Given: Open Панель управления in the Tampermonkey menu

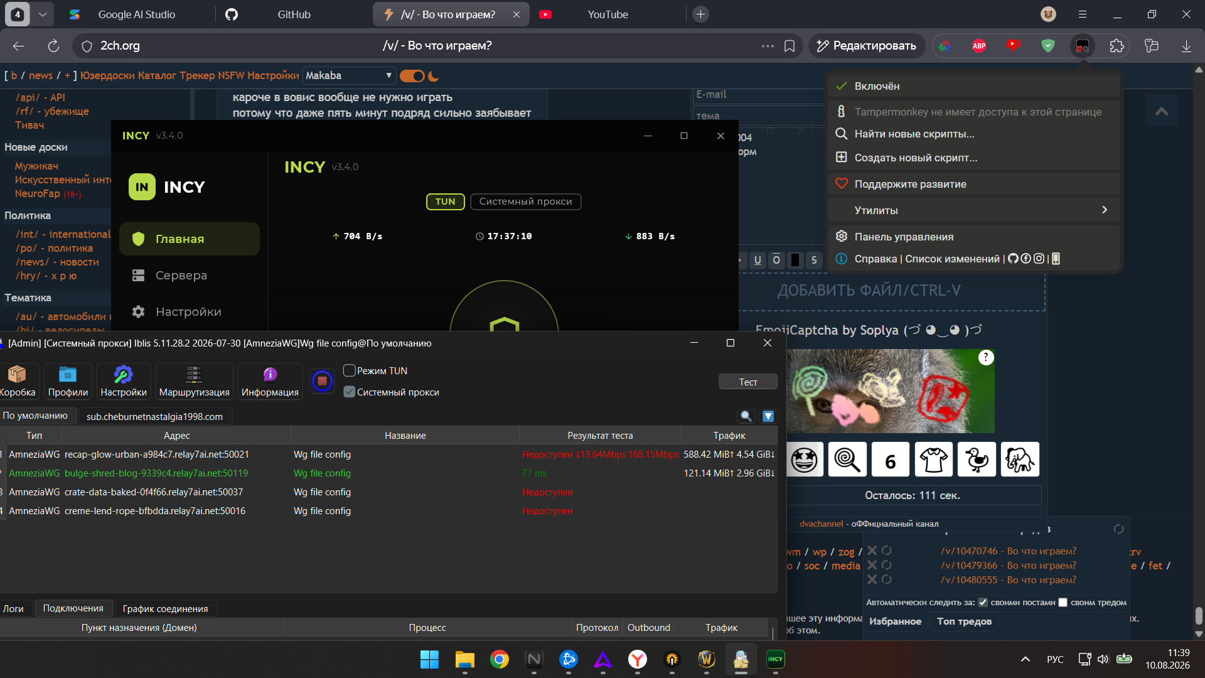Looking at the screenshot, I should pyautogui.click(x=973, y=237).
